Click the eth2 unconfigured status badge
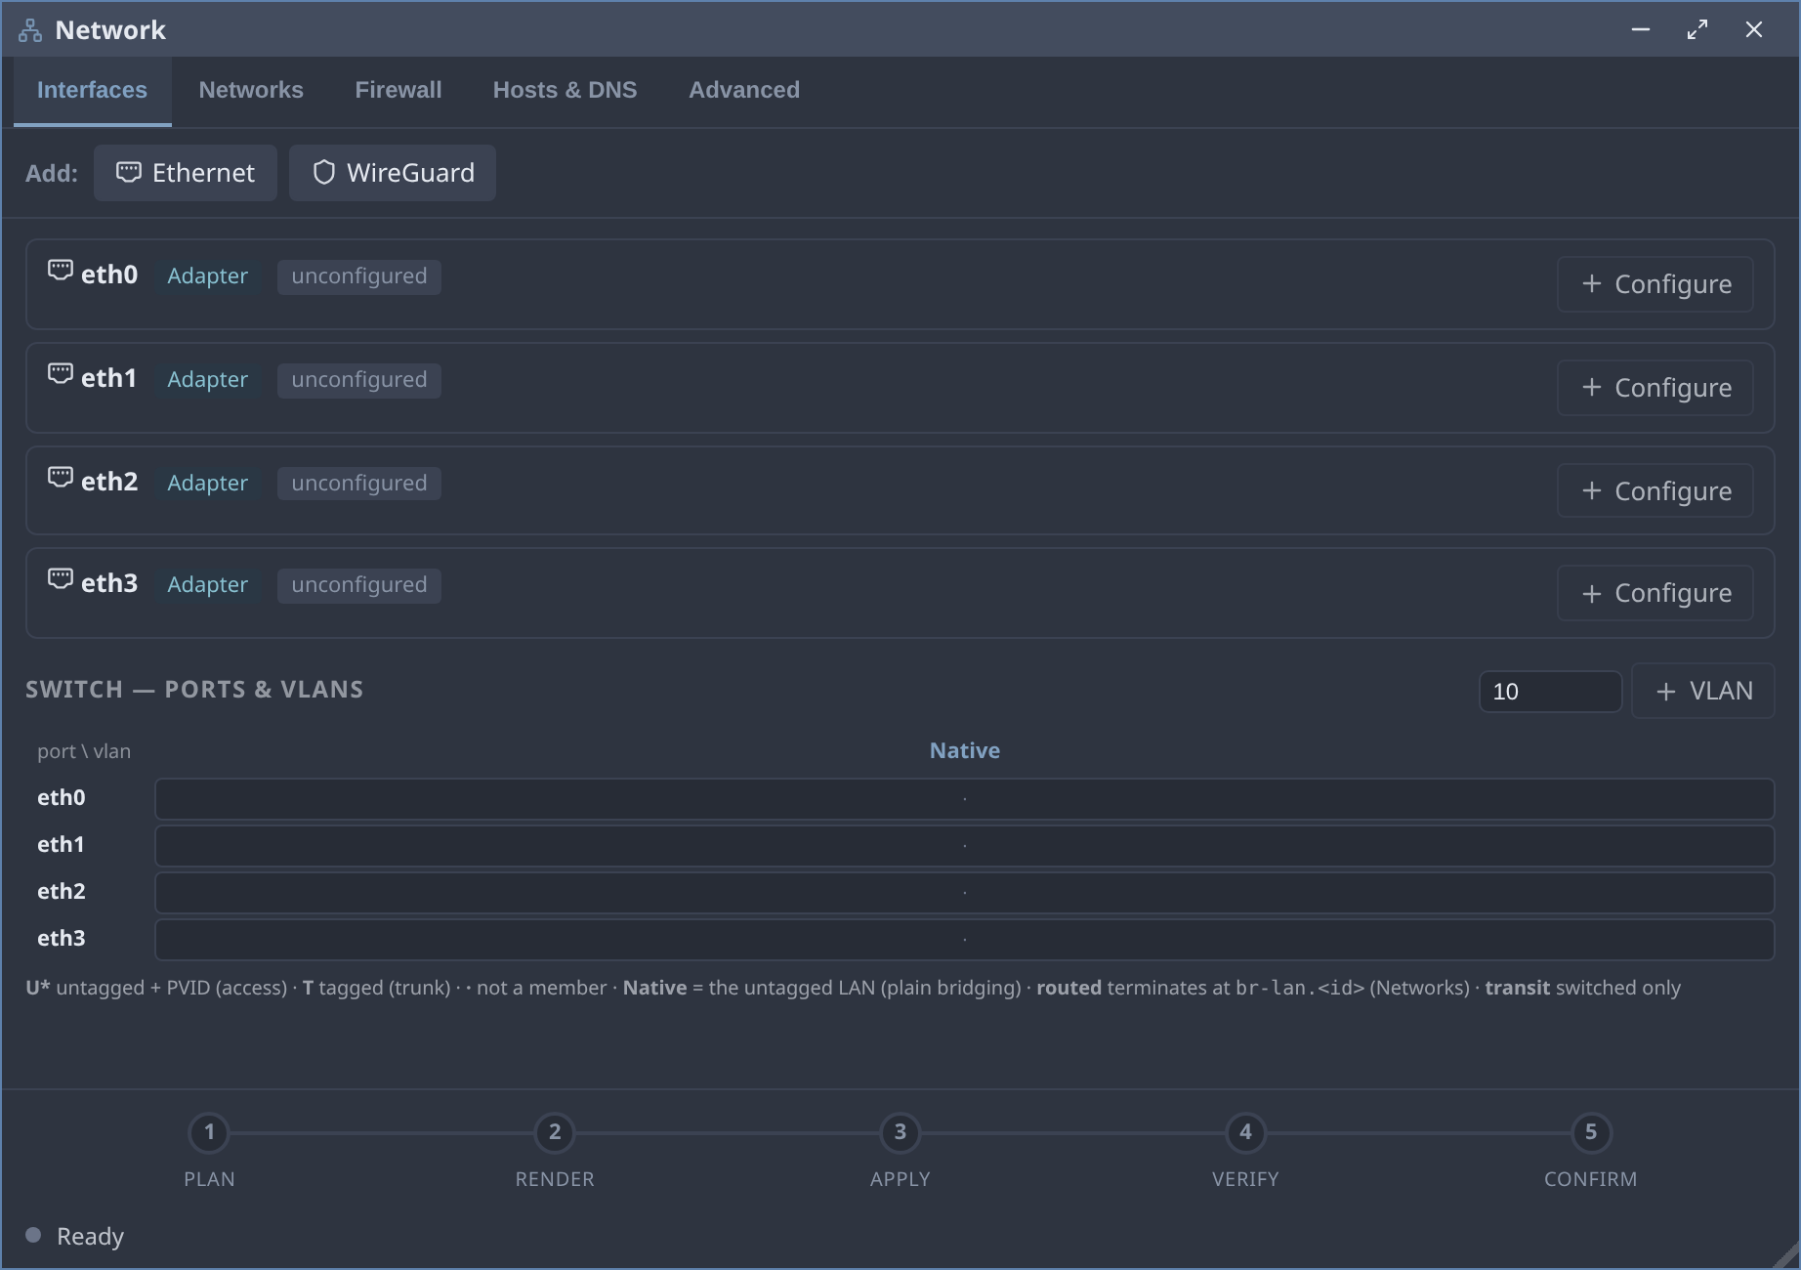Screen dimensions: 1801x1270 pos(359,484)
